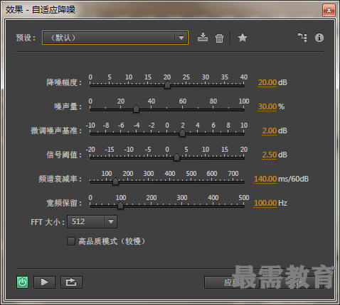Delete the selected preset with trash icon
This screenshot has width=340, height=305.
click(219, 38)
